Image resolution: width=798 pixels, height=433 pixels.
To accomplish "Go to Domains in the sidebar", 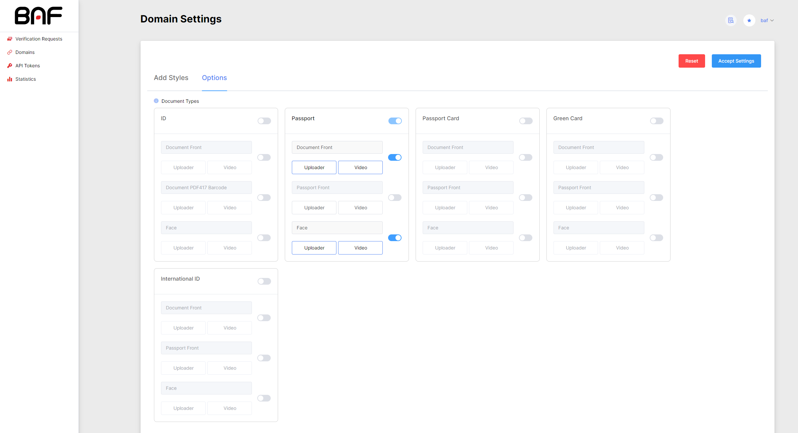I will (25, 52).
